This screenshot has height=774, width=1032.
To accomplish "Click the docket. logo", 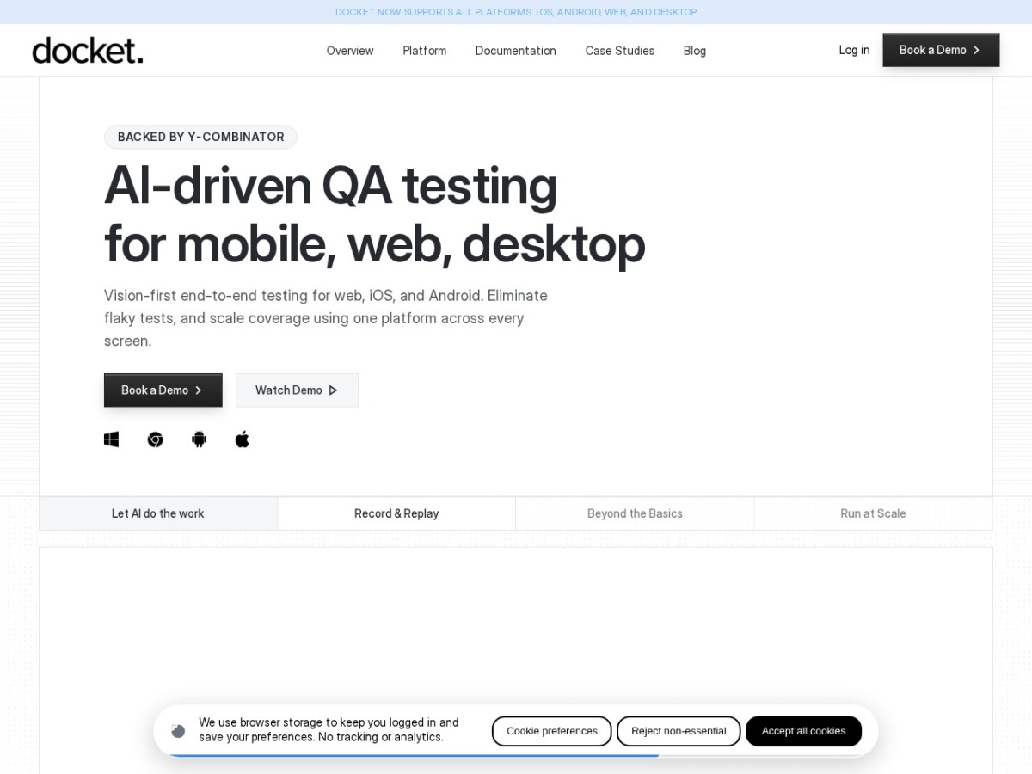I will point(88,51).
